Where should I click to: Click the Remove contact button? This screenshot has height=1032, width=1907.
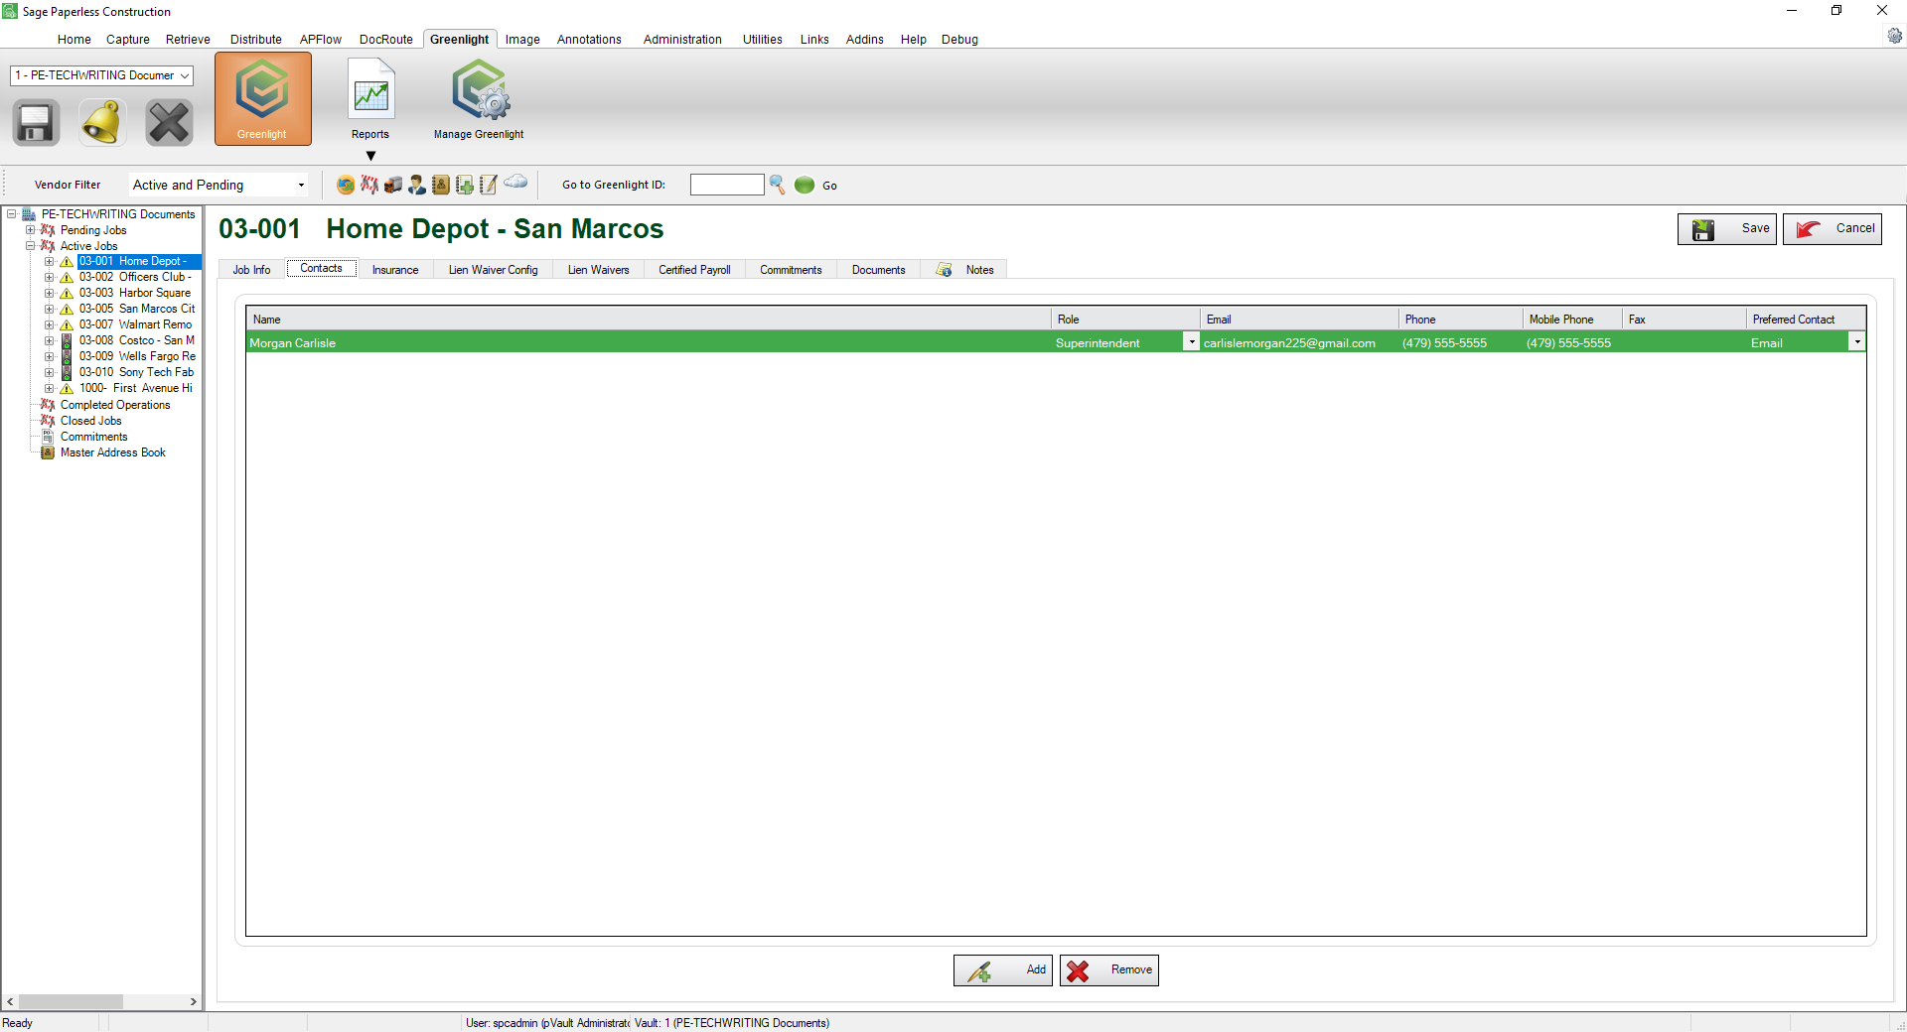(1109, 970)
